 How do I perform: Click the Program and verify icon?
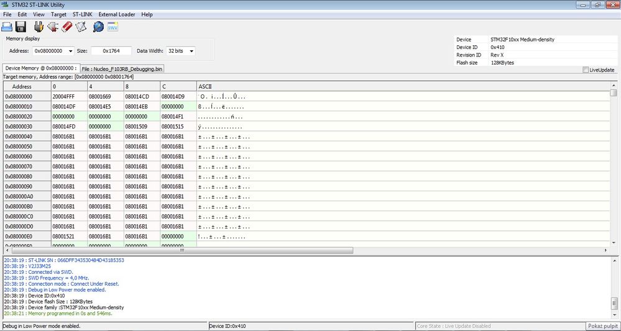81,27
